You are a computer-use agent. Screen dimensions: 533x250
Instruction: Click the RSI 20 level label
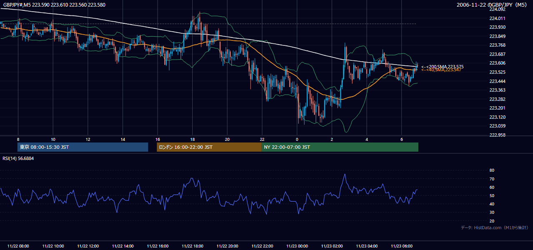tap(492, 221)
